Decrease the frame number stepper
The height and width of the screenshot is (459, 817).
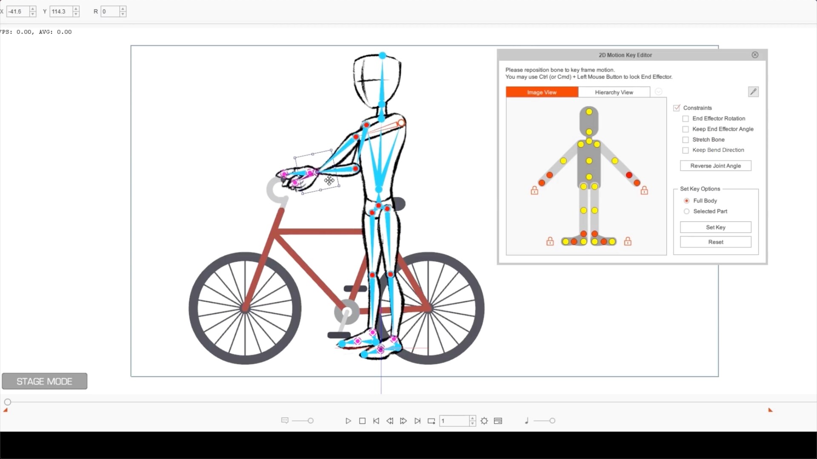click(x=472, y=423)
